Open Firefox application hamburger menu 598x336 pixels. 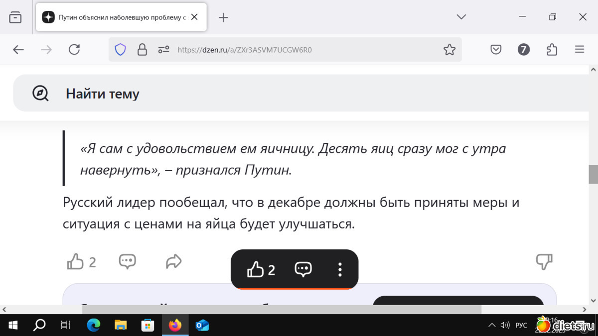pos(579,50)
